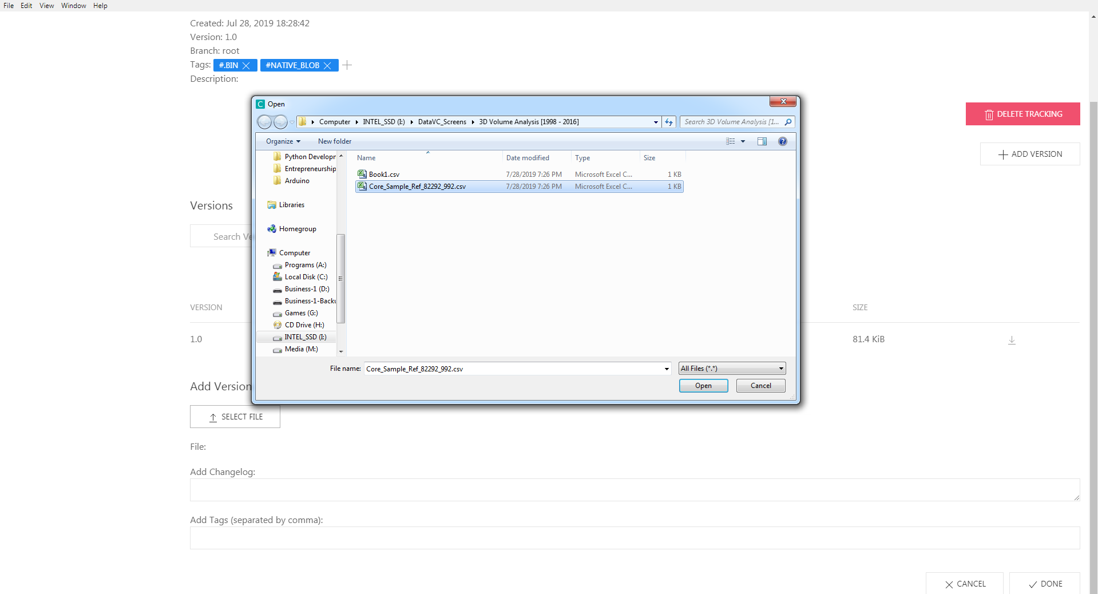Click DataVC_Screens in address breadcrumb
Screen dimensions: 1098x594
point(442,122)
